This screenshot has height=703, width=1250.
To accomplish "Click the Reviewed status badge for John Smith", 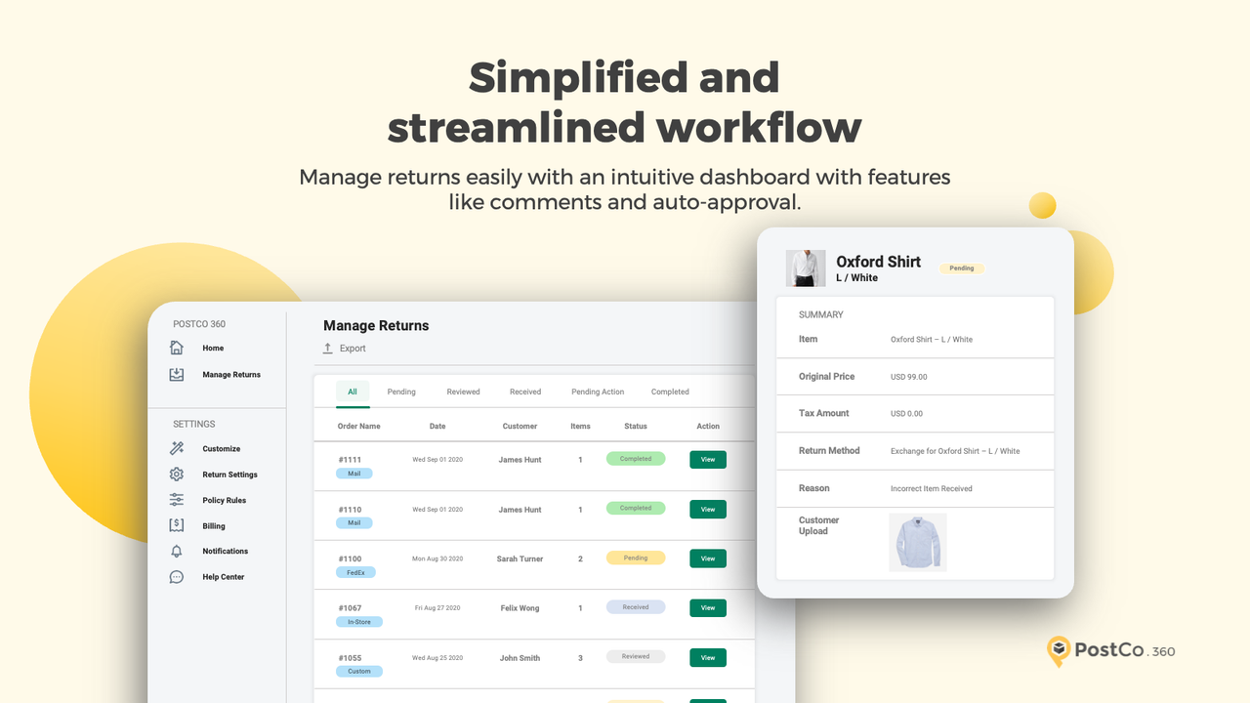I will coord(636,657).
